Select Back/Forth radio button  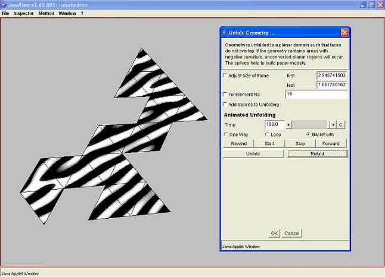(308, 134)
